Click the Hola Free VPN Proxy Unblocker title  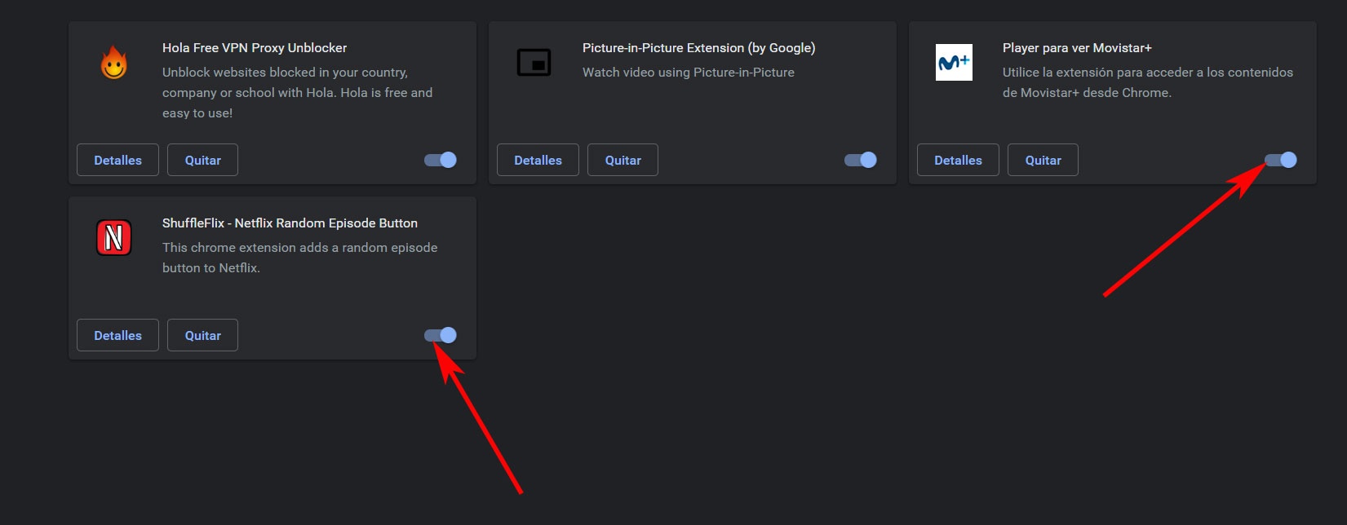coord(255,48)
